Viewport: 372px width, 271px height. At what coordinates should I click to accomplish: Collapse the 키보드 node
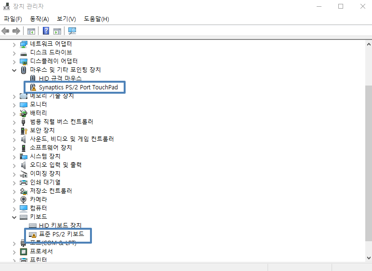coord(14,217)
